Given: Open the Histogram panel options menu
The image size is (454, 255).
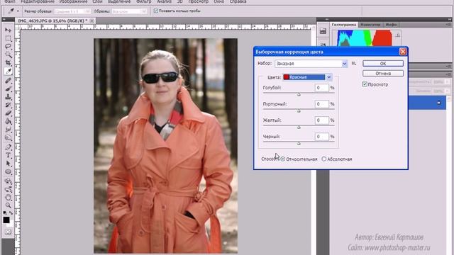Looking at the screenshot, I should click(x=448, y=25).
